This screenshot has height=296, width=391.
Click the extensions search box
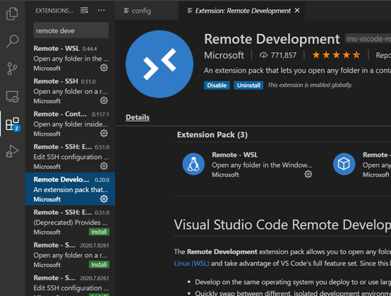[x=71, y=30]
